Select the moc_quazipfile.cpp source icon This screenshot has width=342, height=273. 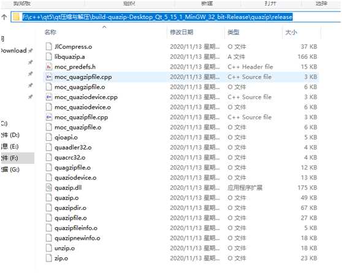point(49,117)
